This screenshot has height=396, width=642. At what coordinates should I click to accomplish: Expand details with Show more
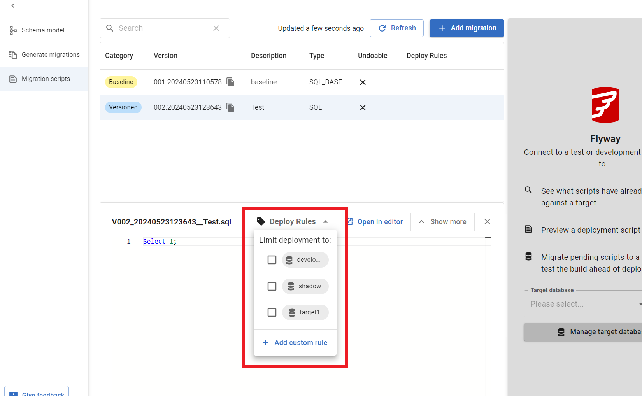[443, 222]
